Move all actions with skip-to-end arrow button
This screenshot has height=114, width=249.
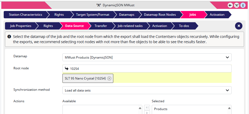147,107
